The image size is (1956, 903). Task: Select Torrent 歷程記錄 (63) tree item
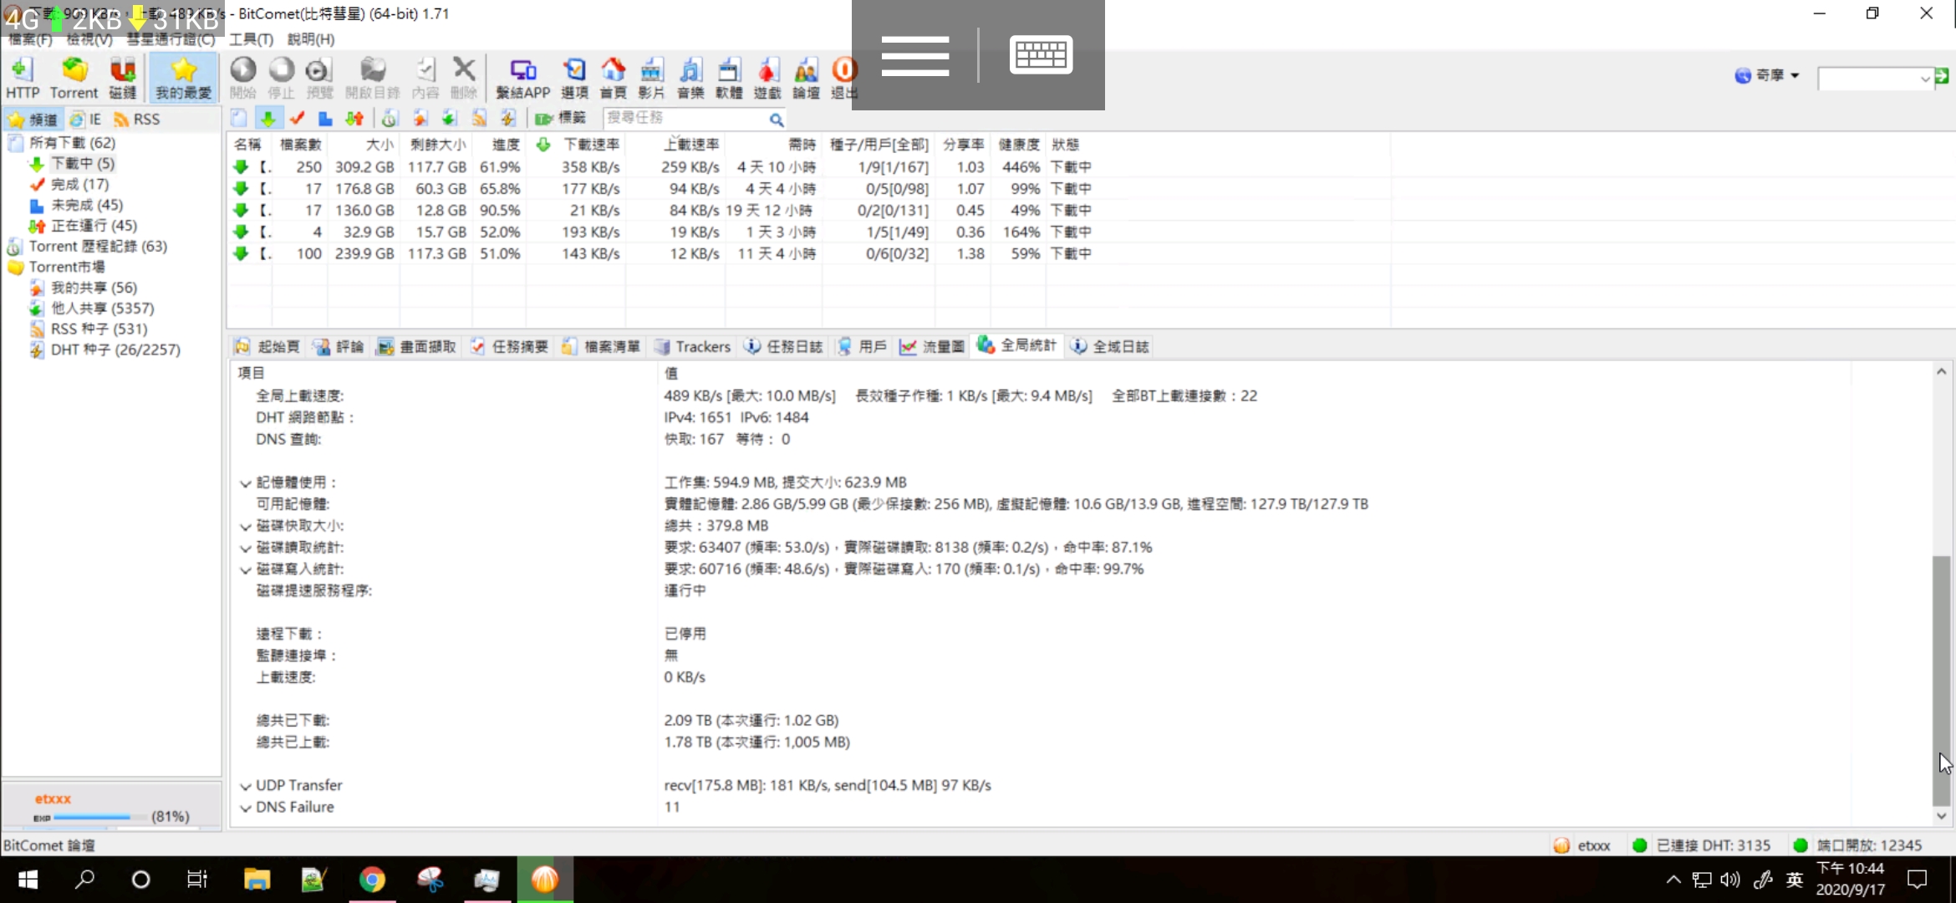pyautogui.click(x=98, y=246)
